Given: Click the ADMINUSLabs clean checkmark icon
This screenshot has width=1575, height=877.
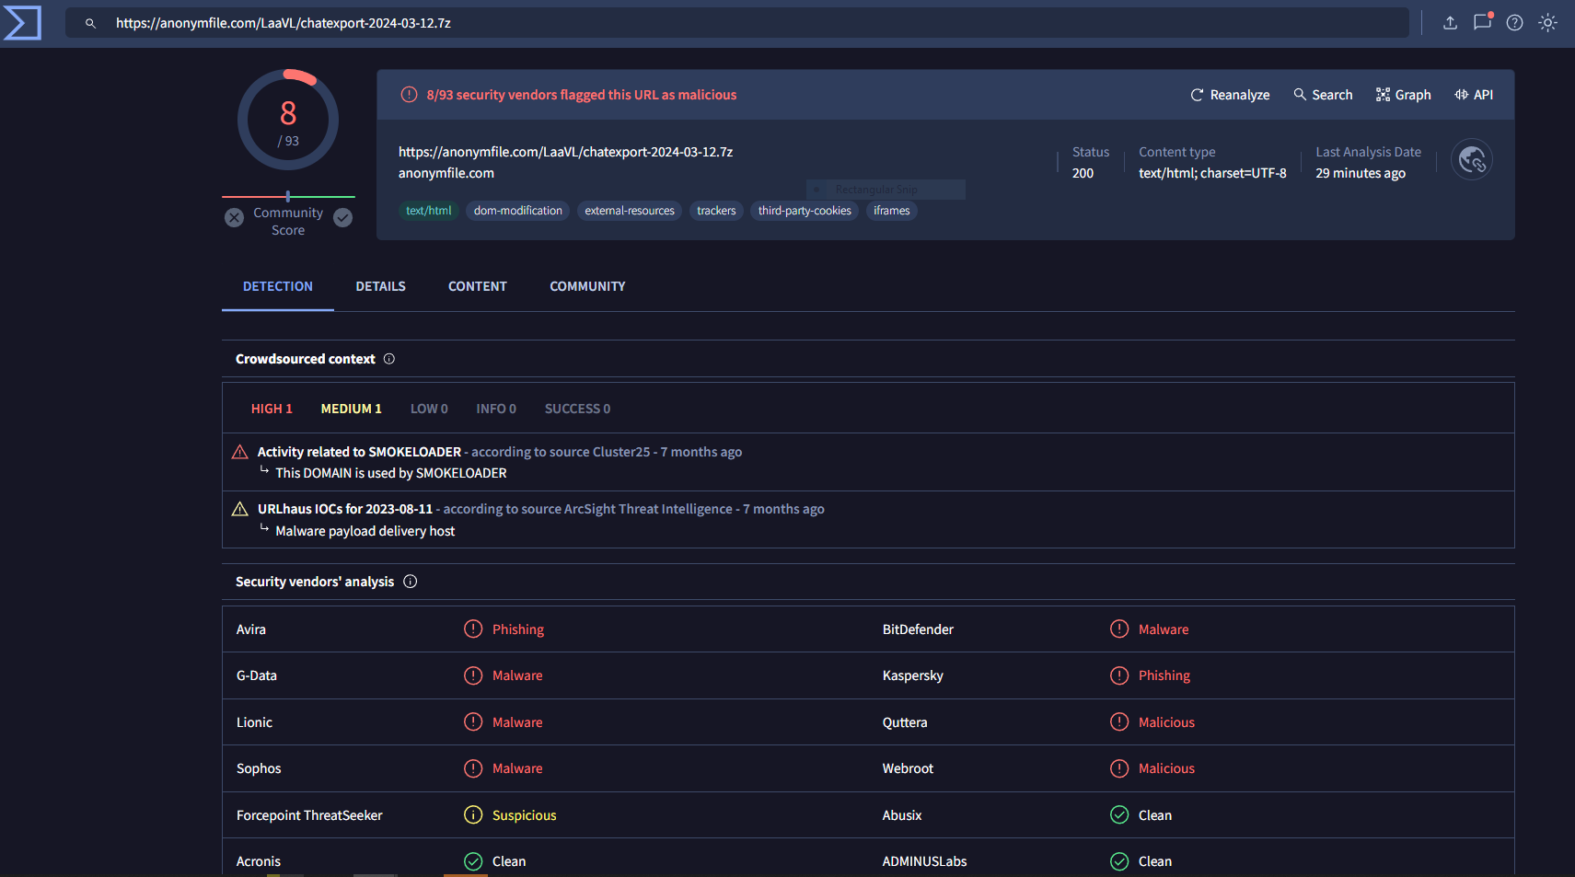Looking at the screenshot, I should point(1119,861).
